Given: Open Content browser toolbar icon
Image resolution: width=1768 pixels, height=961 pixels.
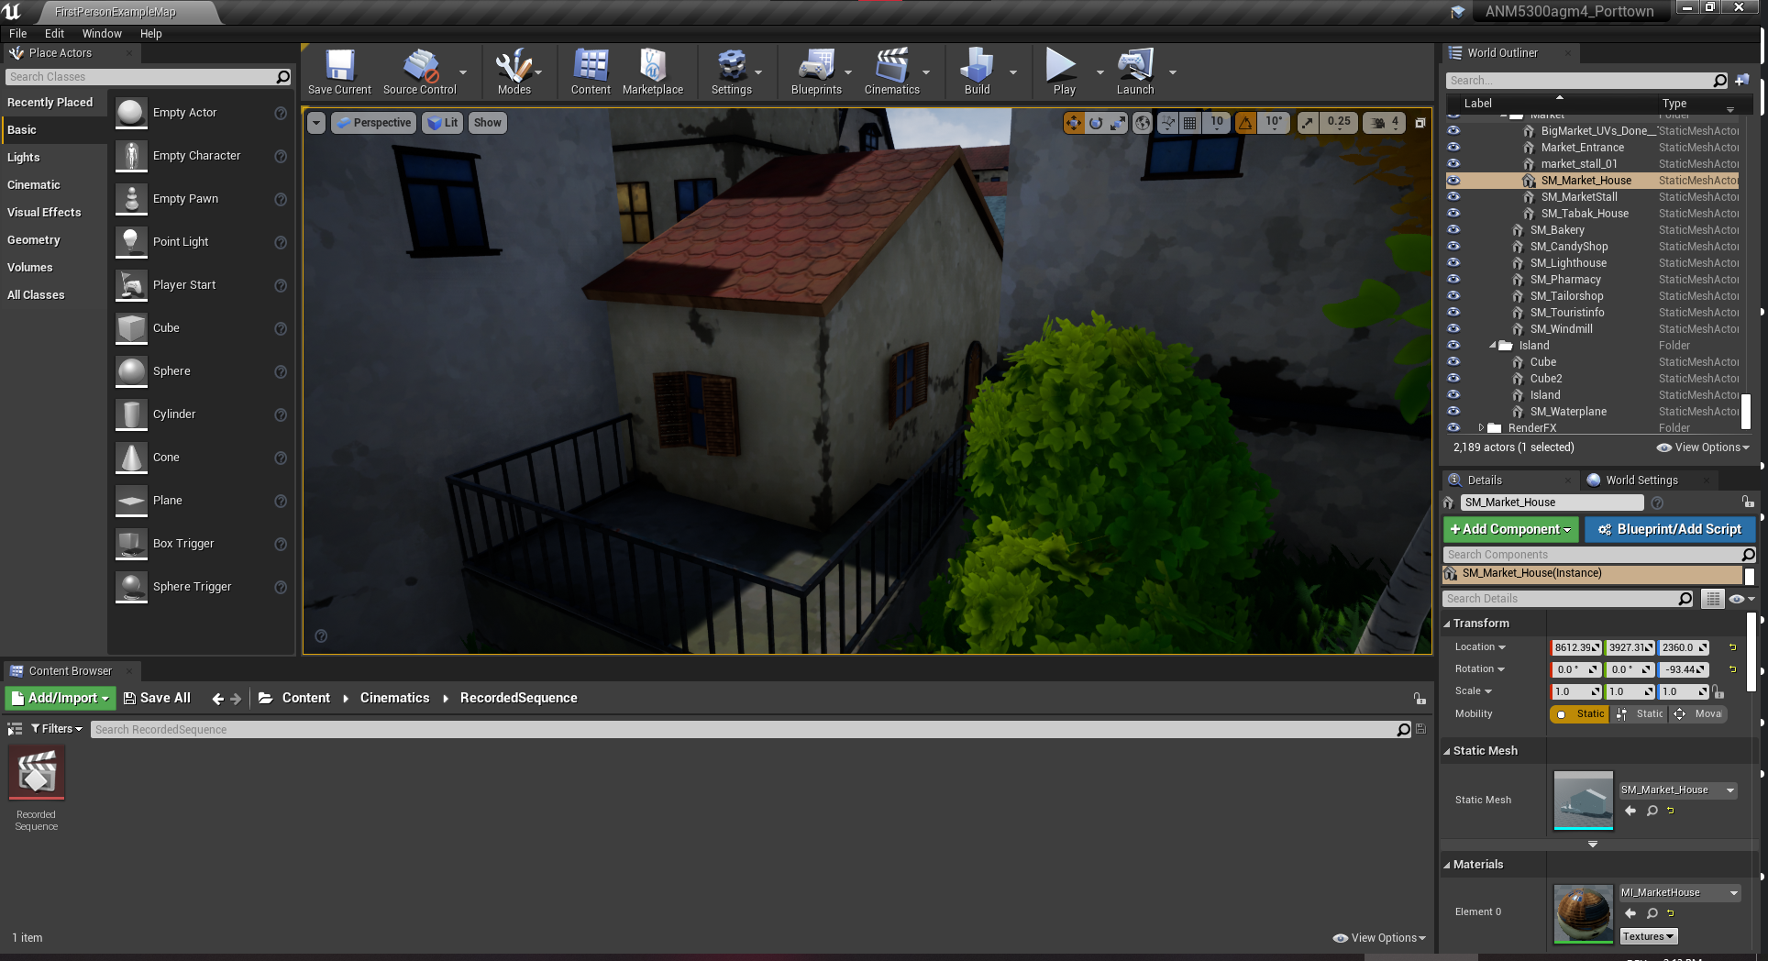Looking at the screenshot, I should [591, 72].
